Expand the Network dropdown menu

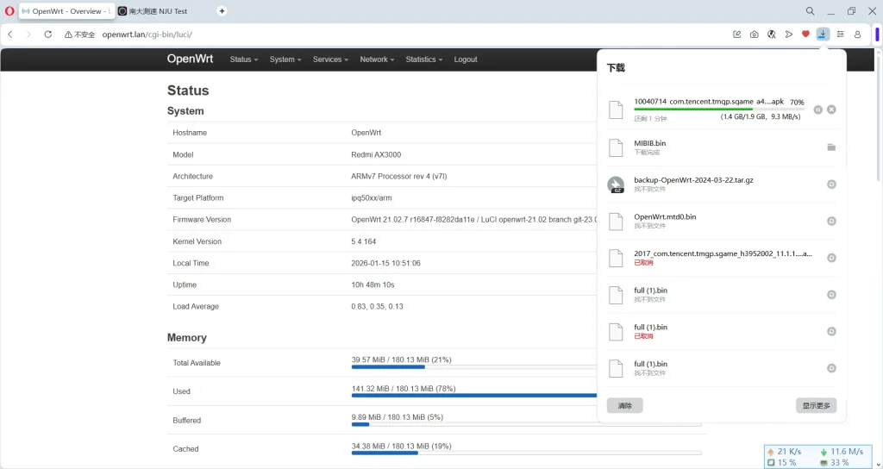click(x=377, y=59)
